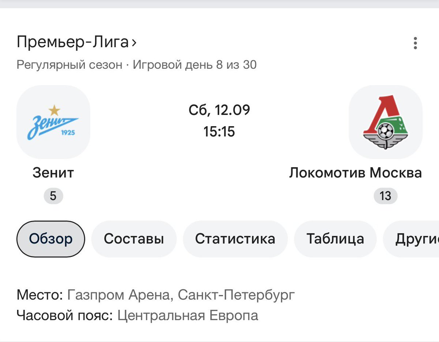This screenshot has height=342, width=439.
Task: Select the Обзор tab
Action: tap(51, 239)
